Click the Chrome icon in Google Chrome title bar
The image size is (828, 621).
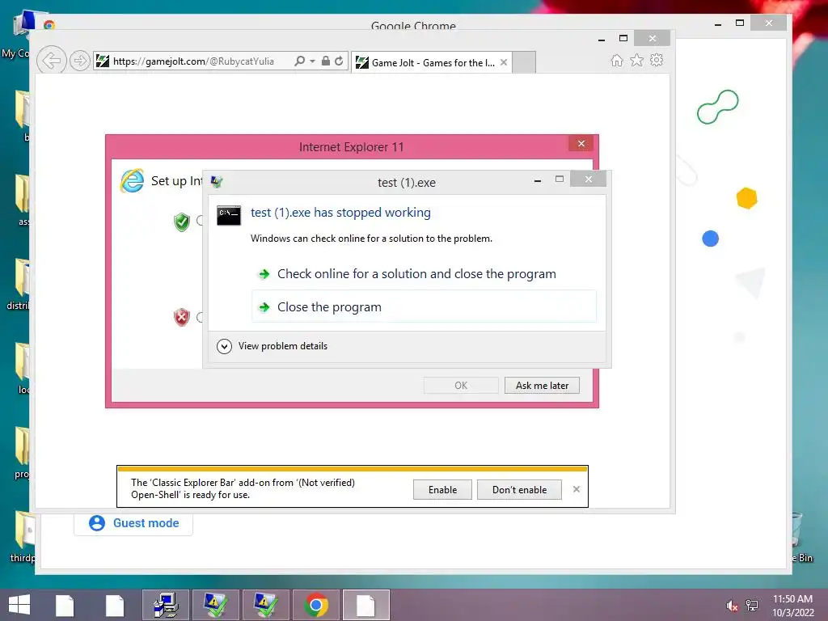[49, 25]
